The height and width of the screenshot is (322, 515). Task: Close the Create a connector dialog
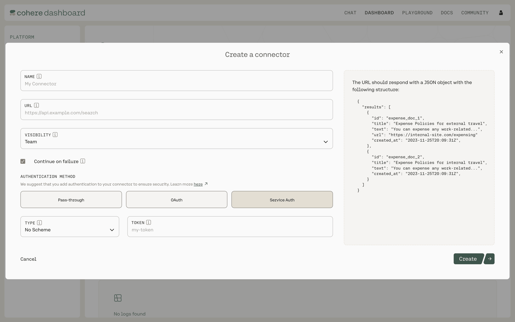(501, 52)
